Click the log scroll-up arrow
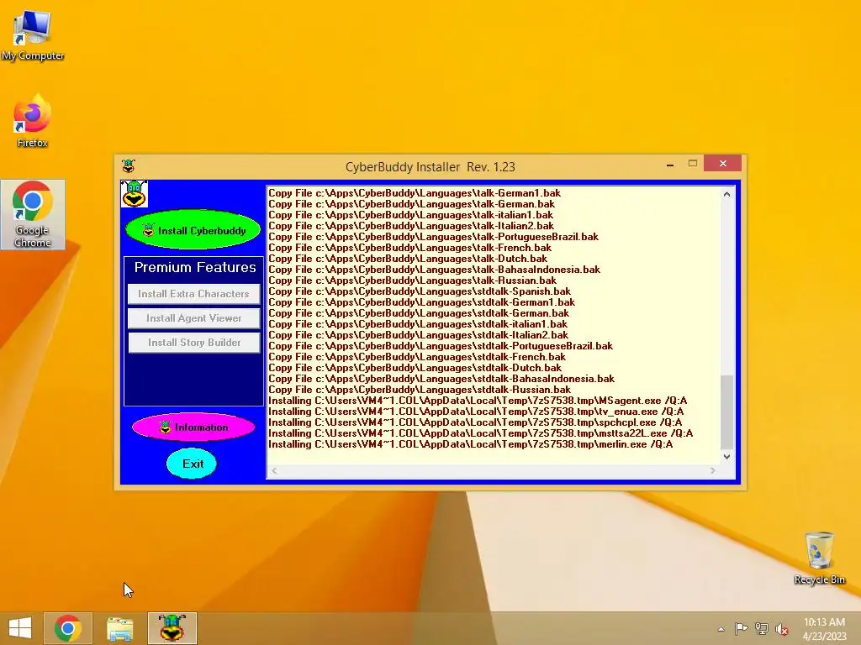Screen dimensions: 861x645 (x=726, y=194)
